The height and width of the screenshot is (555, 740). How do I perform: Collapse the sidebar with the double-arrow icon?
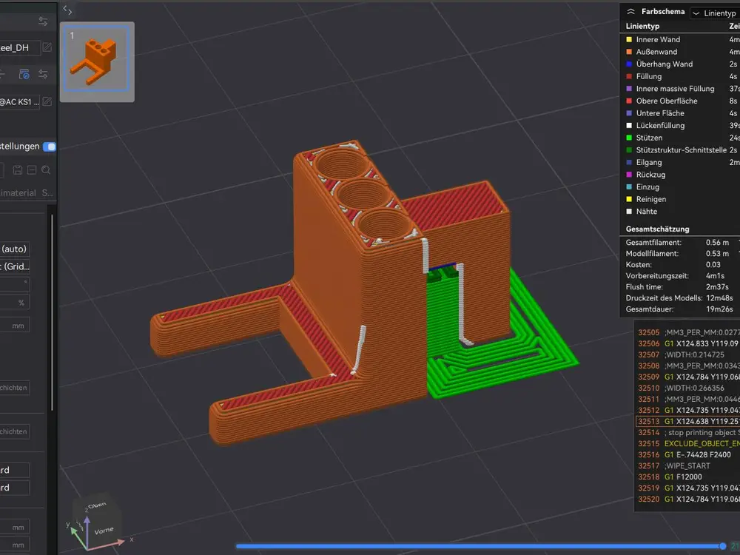click(67, 10)
